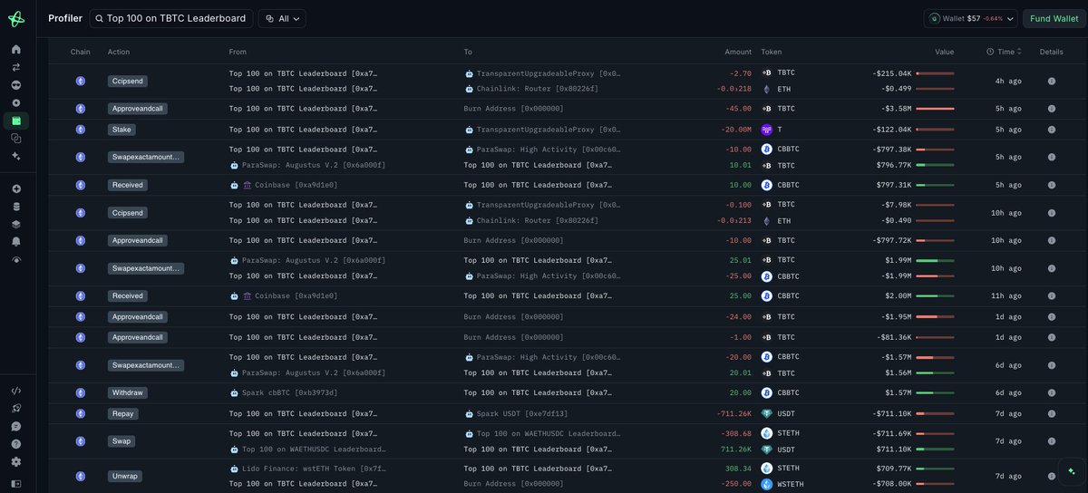Open the All filter dropdown
The width and height of the screenshot is (1088, 493).
click(x=282, y=18)
